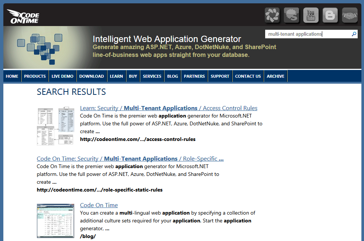Open the seal-with-S badge icon
This screenshot has height=241, width=364.
click(x=292, y=15)
